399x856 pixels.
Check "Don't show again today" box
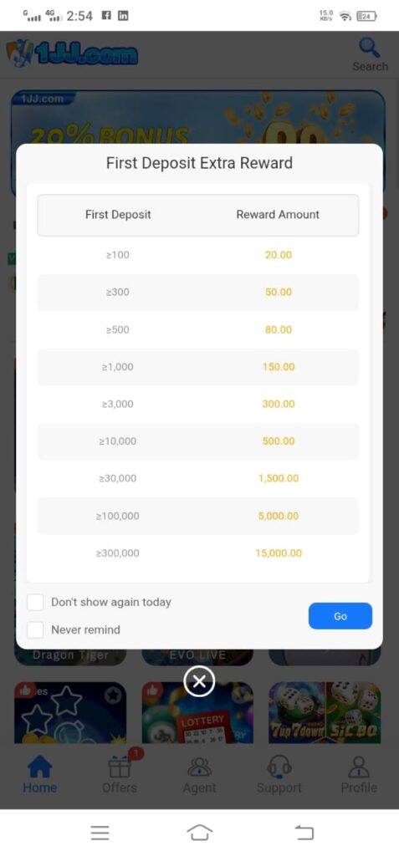[35, 602]
